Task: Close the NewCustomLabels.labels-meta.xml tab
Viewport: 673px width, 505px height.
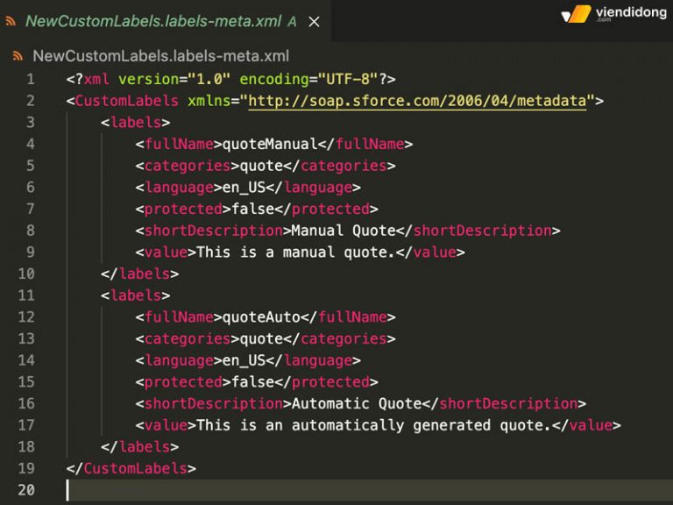Action: (x=315, y=21)
